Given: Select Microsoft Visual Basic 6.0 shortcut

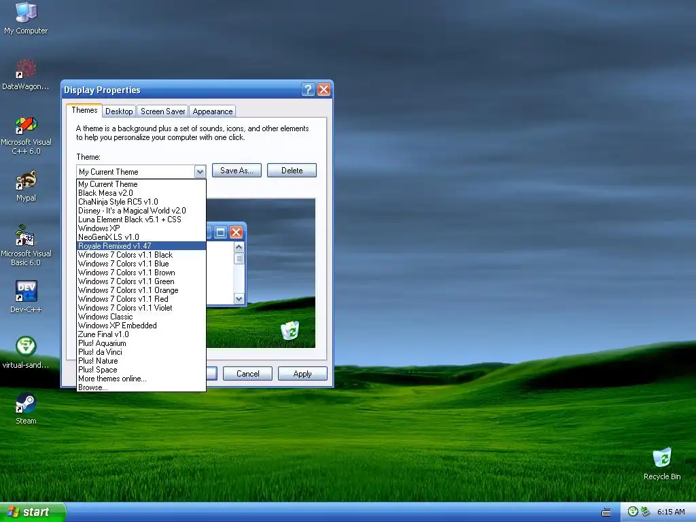Looking at the screenshot, I should point(26,245).
